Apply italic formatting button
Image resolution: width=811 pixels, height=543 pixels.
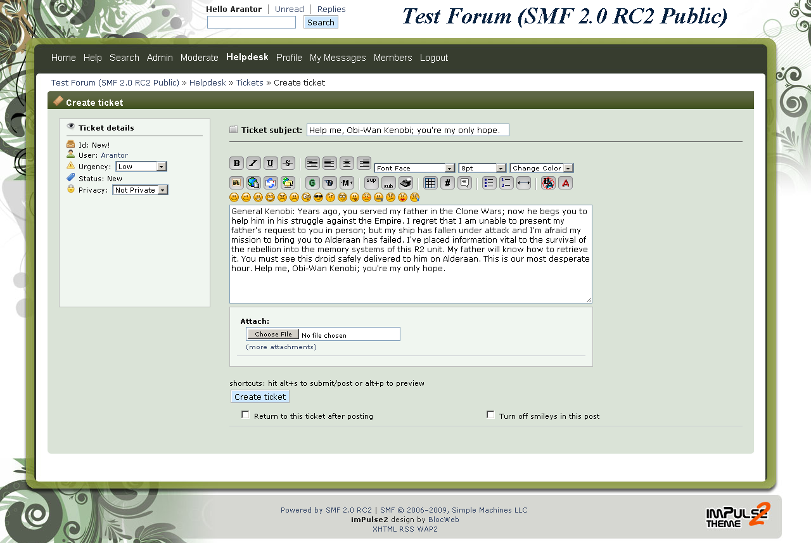tap(253, 163)
